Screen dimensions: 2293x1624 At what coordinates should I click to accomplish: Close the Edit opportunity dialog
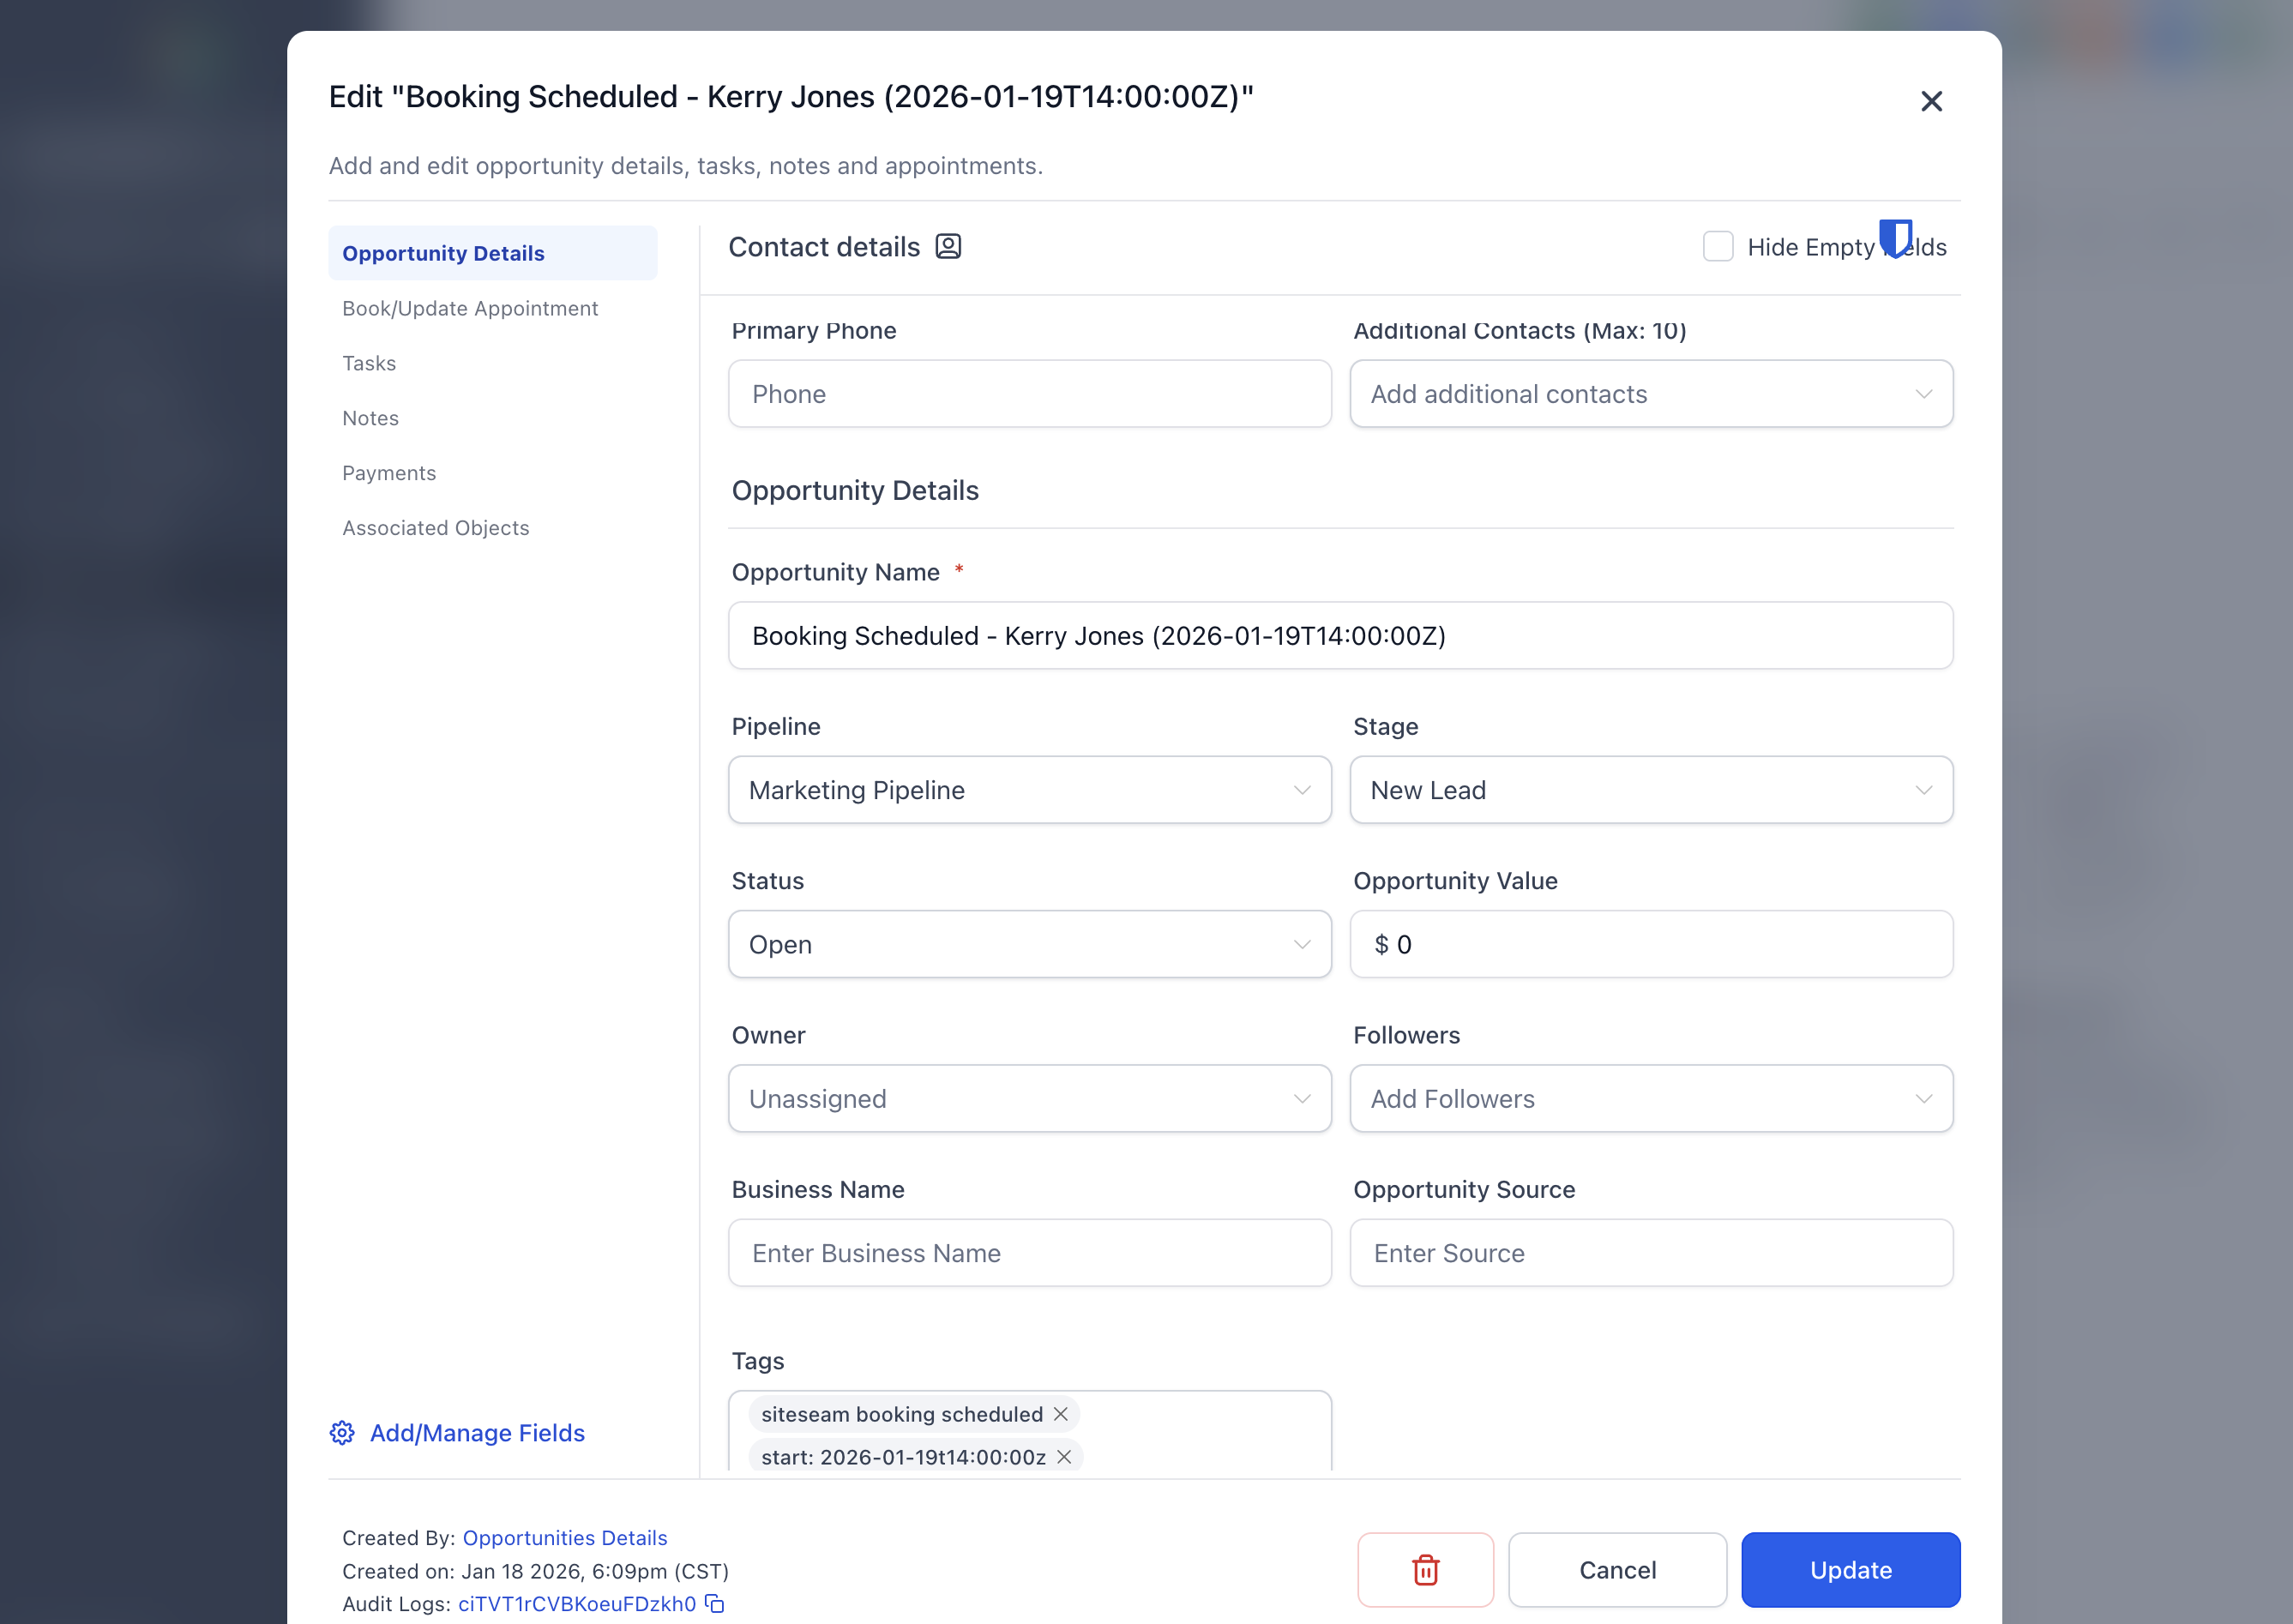click(1931, 101)
